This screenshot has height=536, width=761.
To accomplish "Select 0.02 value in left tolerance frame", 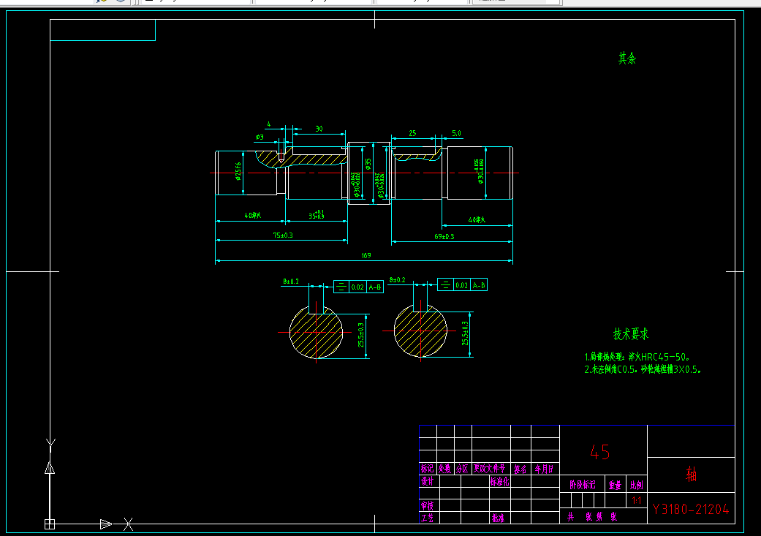I will click(357, 287).
